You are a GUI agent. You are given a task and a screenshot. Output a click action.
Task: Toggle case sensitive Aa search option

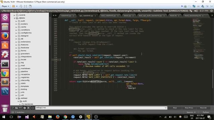pos(16,108)
